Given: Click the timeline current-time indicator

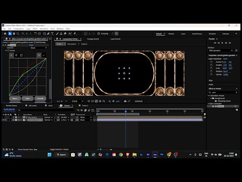Looking at the screenshot, I should (x=126, y=111).
